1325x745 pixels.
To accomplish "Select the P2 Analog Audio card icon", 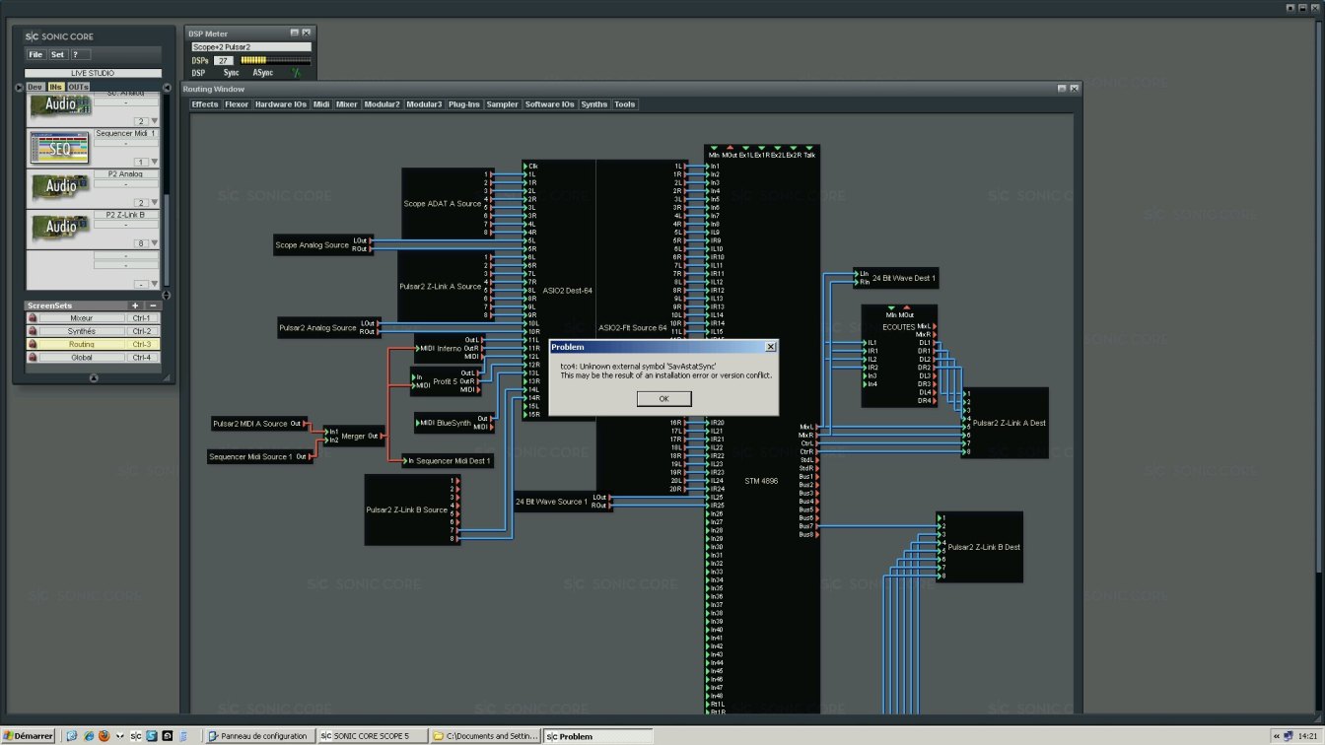I will pos(61,185).
